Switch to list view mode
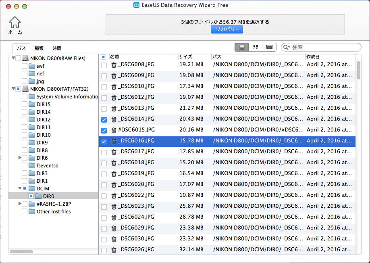This screenshot has height=263, width=370. click(241, 47)
